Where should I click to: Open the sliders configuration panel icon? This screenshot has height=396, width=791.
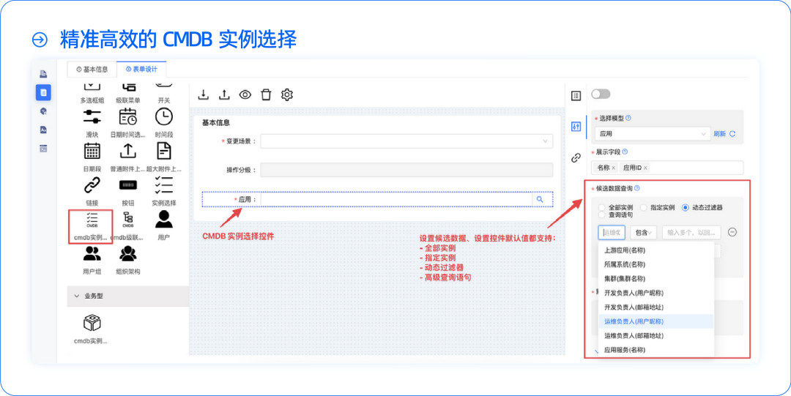coord(576,127)
